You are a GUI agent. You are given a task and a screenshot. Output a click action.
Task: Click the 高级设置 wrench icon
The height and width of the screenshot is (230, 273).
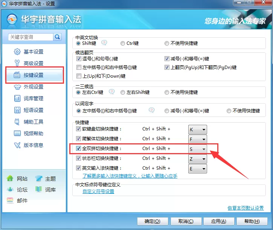(17, 63)
